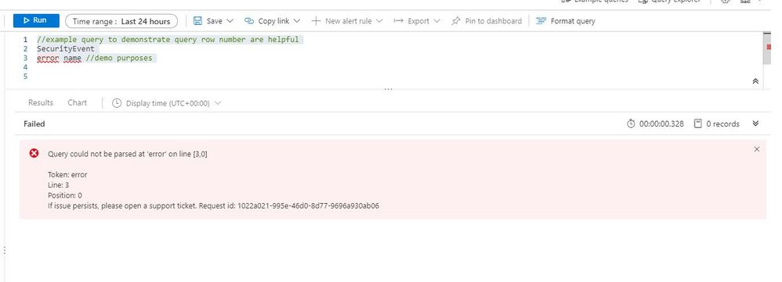Viewport: 782px width, 282px height.
Task: Click the red error marker in scrollbar
Action: [769, 47]
